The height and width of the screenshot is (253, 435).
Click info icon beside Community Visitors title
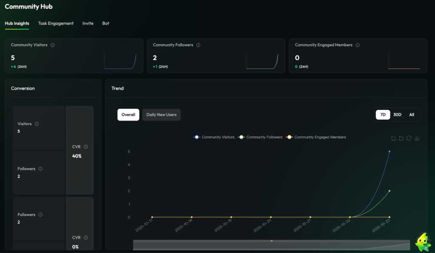pos(53,45)
